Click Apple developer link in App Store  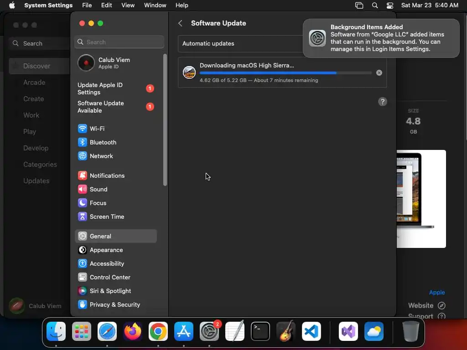(x=436, y=292)
